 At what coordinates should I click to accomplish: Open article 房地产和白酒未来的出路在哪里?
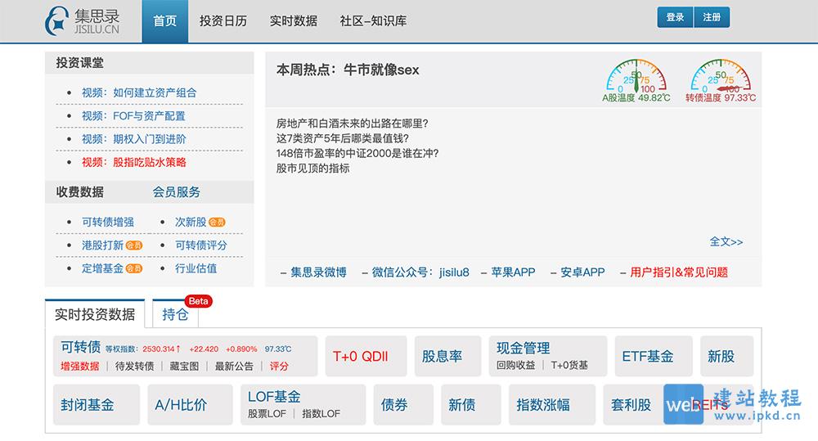(352, 124)
